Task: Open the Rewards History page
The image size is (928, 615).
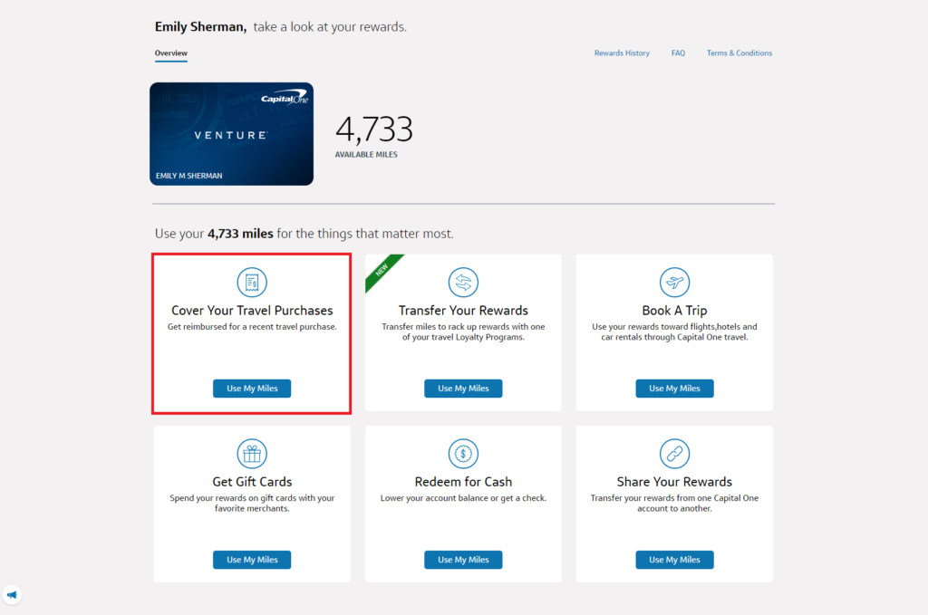Action: pos(622,53)
